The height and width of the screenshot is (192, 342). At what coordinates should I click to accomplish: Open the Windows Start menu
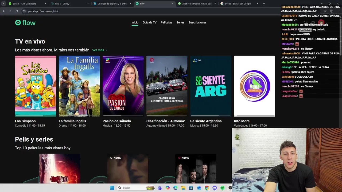pyautogui.click(x=112, y=188)
